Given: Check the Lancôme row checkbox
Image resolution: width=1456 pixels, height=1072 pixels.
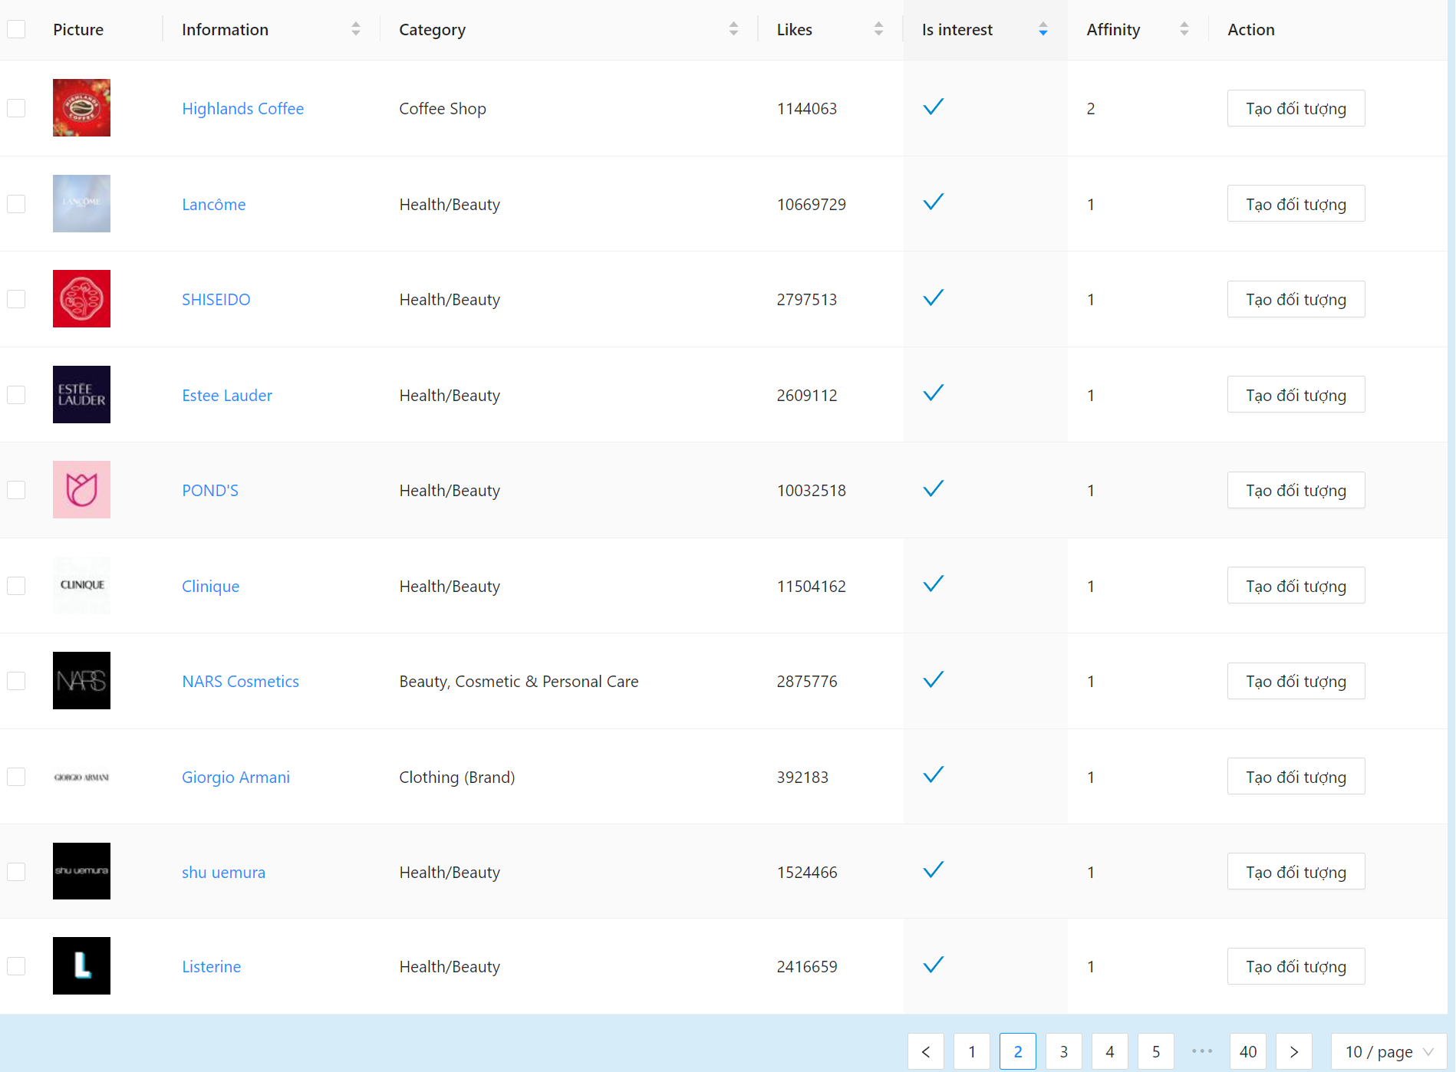Looking at the screenshot, I should pyautogui.click(x=16, y=204).
